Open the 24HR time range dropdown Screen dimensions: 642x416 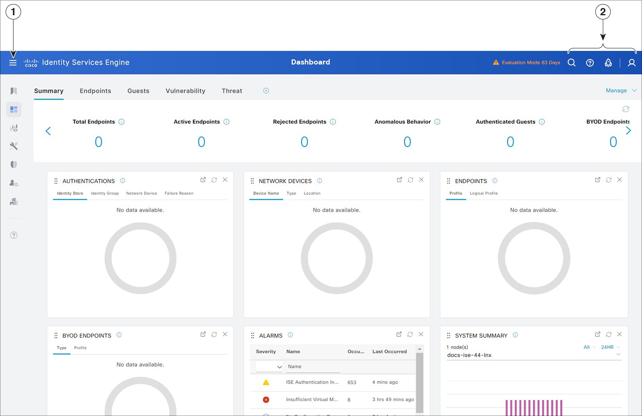[x=611, y=347]
